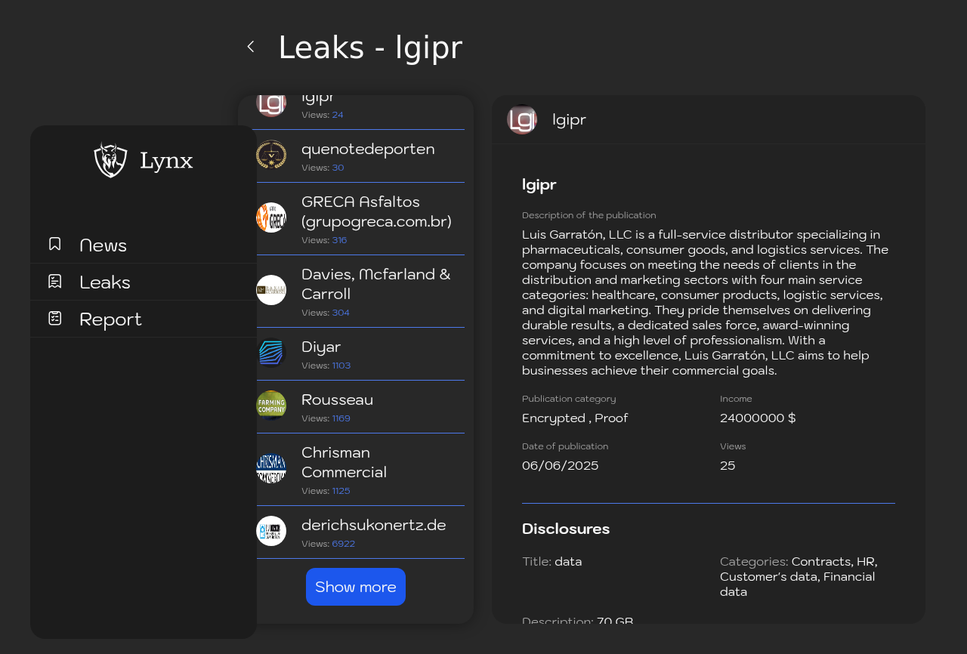Viewport: 967px width, 654px height.
Task: Click the disclosure title 'data'
Action: tap(568, 561)
